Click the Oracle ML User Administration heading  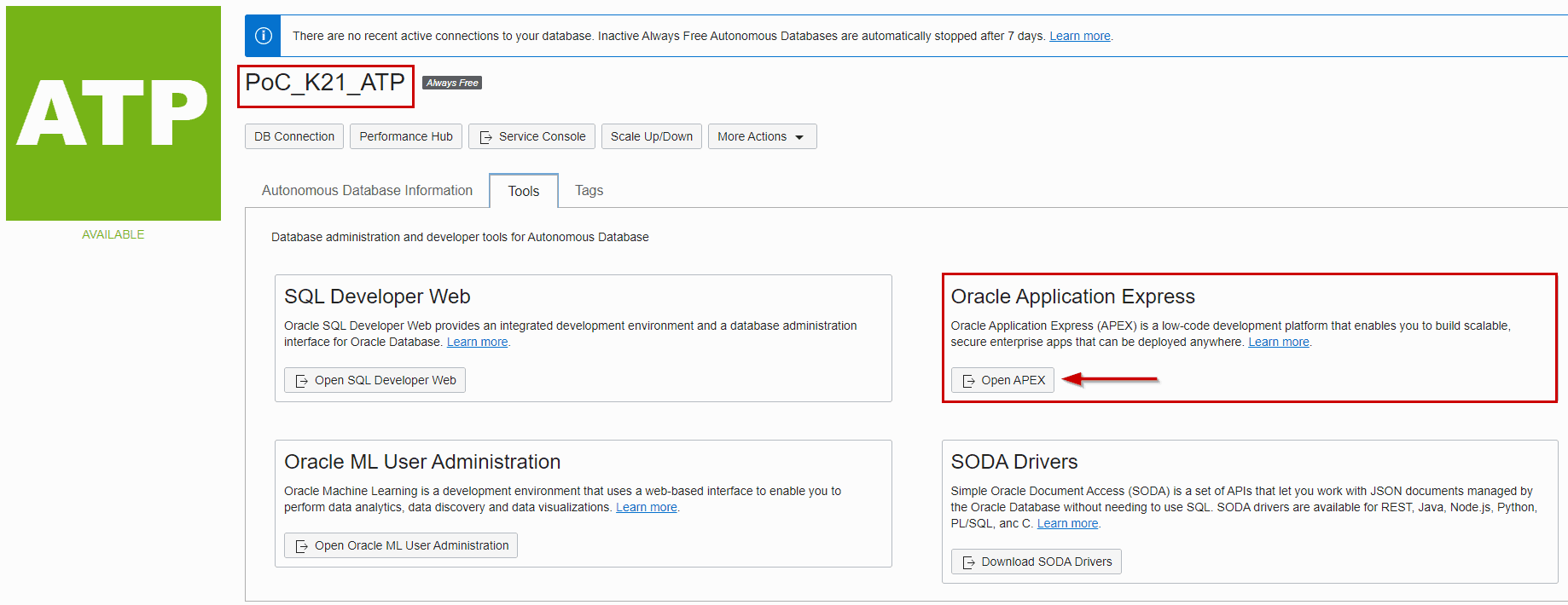point(422,462)
